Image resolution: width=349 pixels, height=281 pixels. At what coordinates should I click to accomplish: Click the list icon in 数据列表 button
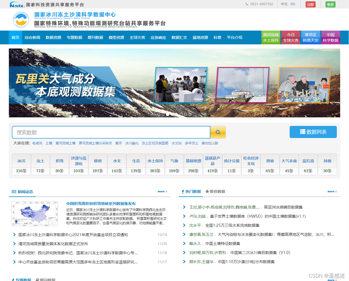(303, 132)
